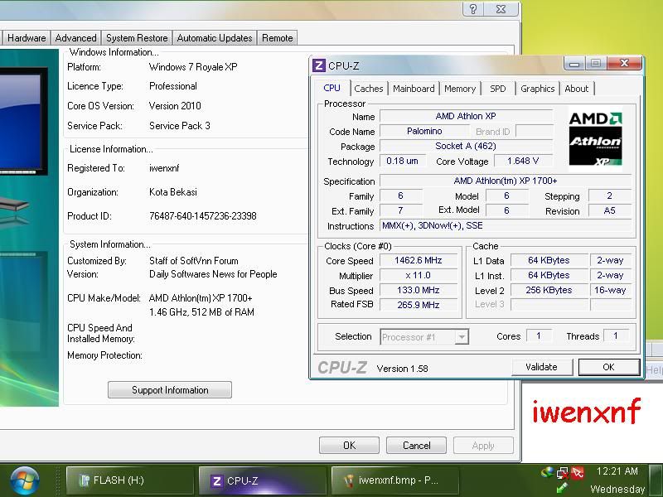This screenshot has height=497, width=663.
Task: Switch to the Memory tab in CPU-Z
Action: point(460,89)
